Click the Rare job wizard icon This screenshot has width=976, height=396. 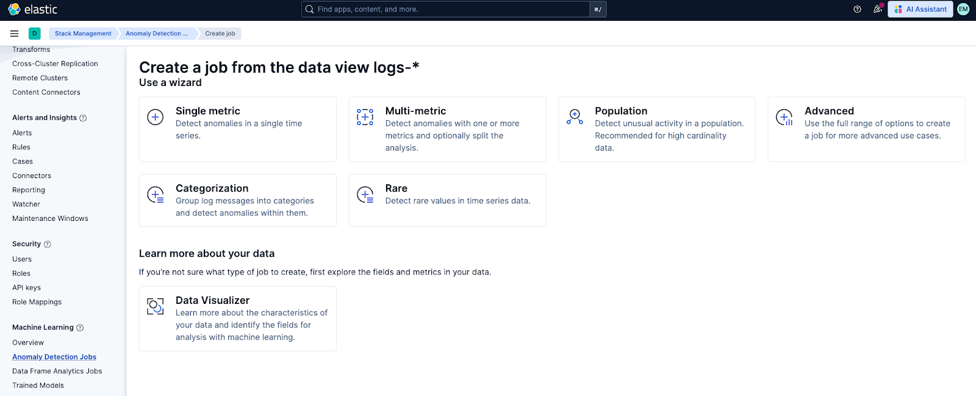[365, 195]
